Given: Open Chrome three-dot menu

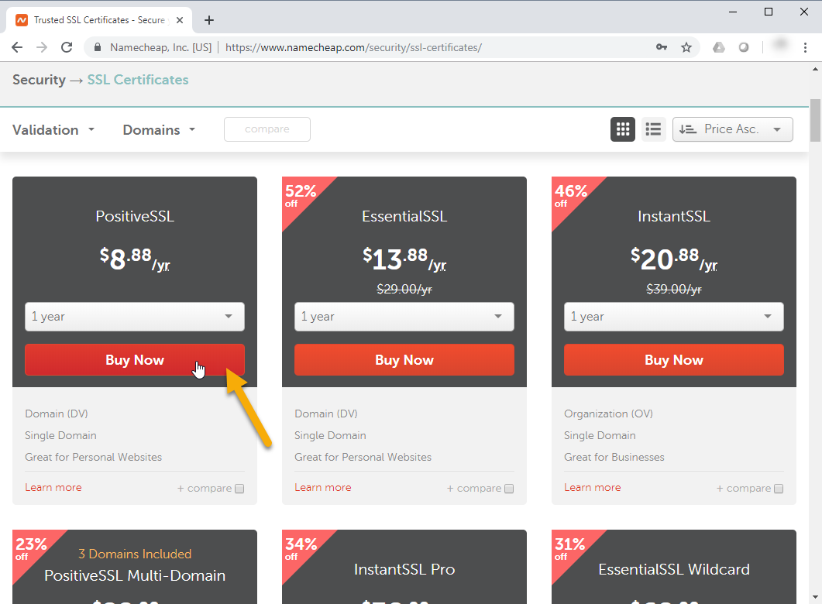Looking at the screenshot, I should (x=805, y=48).
